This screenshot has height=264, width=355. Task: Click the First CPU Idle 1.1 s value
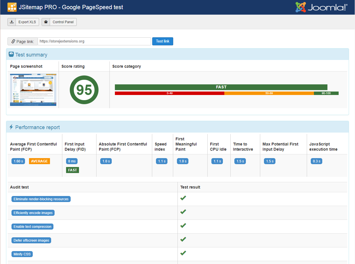[217, 161]
